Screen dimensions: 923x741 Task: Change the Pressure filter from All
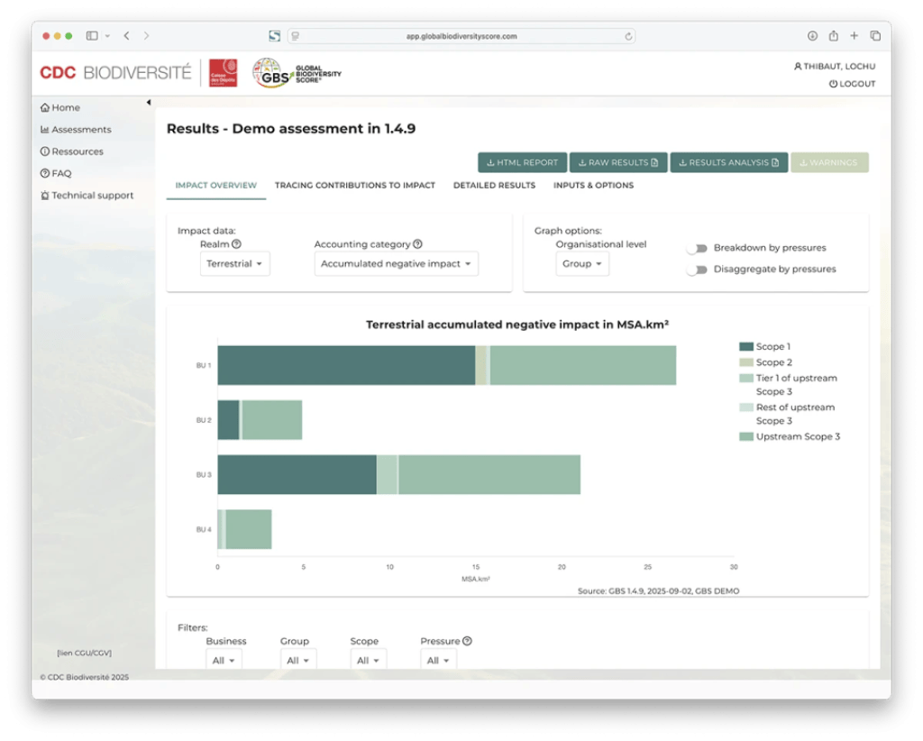pyautogui.click(x=438, y=660)
